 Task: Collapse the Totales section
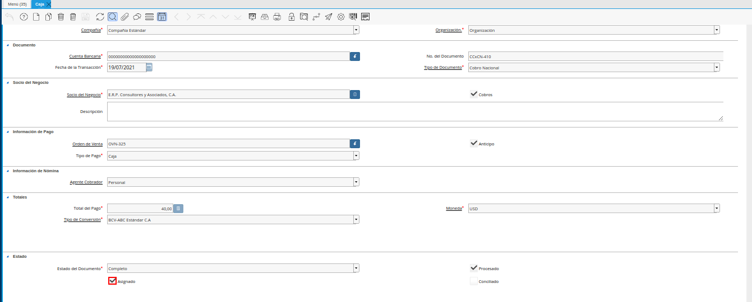click(x=8, y=197)
